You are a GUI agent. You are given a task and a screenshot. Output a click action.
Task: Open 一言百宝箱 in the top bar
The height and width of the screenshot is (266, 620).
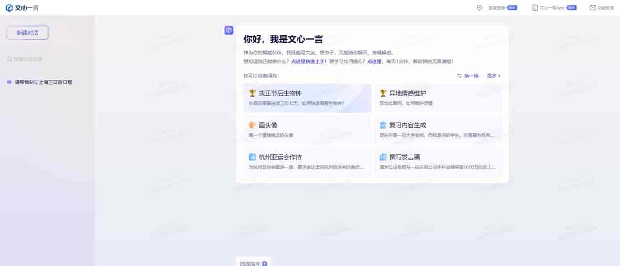pos(497,8)
